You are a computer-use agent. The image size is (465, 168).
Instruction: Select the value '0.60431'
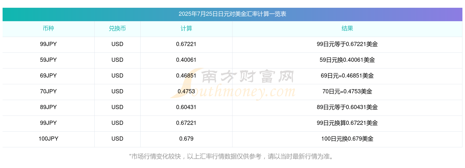click(186, 107)
